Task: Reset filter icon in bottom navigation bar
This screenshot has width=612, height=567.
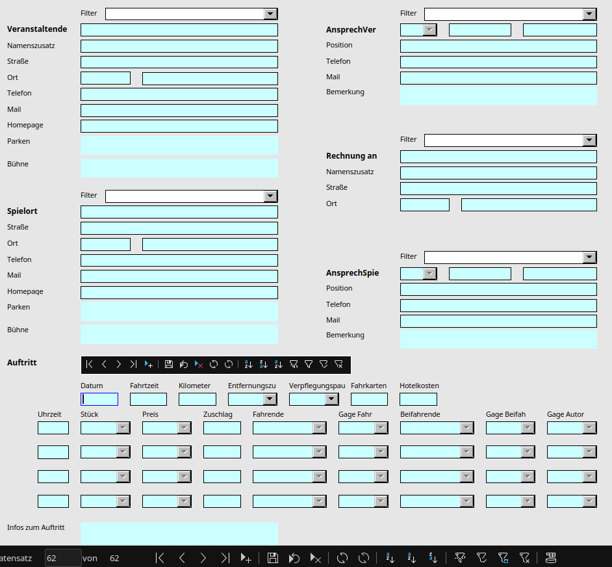Action: click(525, 558)
